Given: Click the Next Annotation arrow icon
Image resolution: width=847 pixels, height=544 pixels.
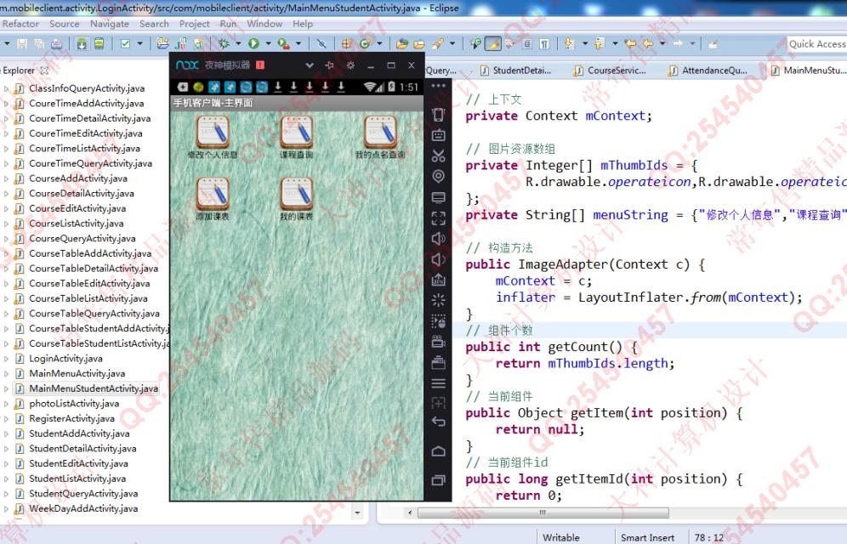Looking at the screenshot, I should pyautogui.click(x=569, y=43).
